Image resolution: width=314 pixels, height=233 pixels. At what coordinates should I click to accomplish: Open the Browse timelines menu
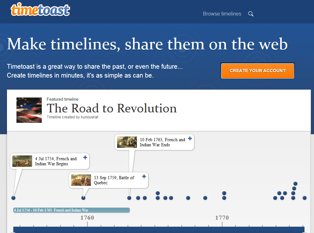point(222,14)
